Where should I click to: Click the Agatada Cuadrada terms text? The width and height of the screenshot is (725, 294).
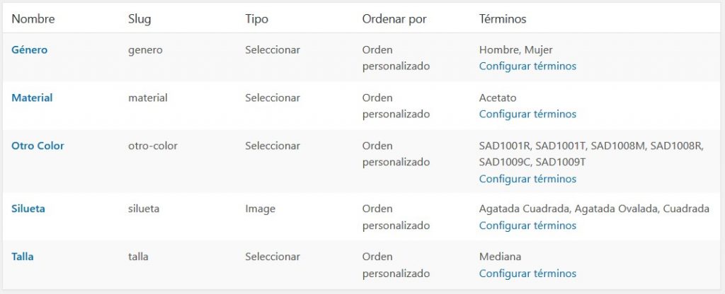594,209
